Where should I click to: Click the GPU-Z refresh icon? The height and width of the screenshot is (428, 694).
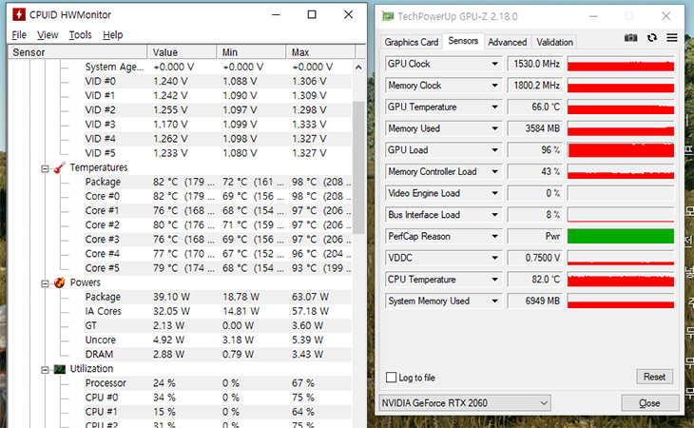coord(652,38)
